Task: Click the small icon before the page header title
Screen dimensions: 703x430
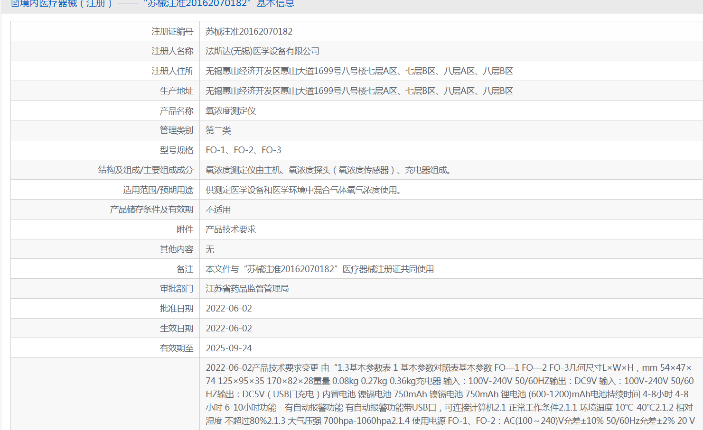Action: pyautogui.click(x=15, y=3)
